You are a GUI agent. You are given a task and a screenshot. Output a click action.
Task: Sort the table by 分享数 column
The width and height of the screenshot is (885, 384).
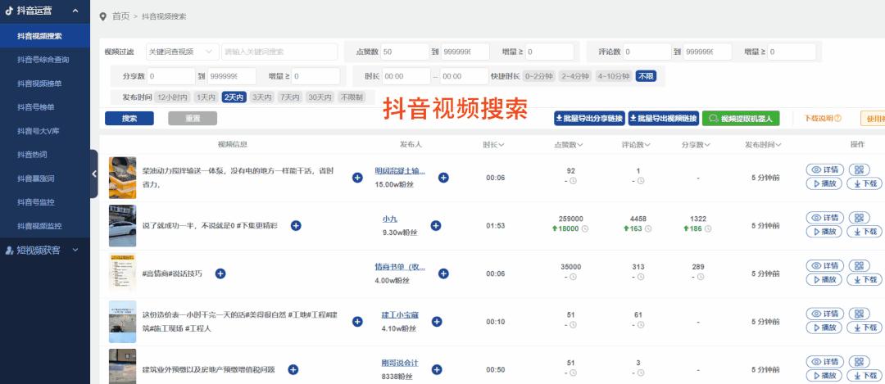[x=696, y=145]
